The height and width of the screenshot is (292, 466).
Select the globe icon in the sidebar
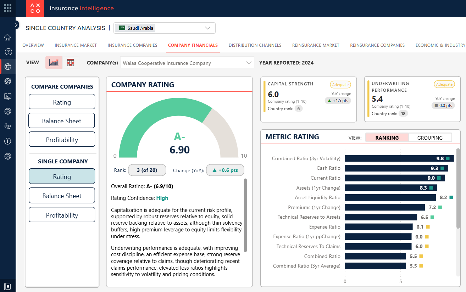pos(7,67)
